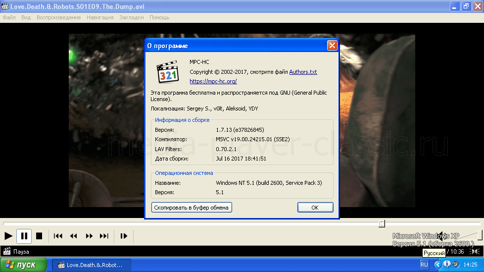The width and height of the screenshot is (484, 272).
Task: Click the LAV Filters value 0.70.2.1
Action: (x=226, y=149)
